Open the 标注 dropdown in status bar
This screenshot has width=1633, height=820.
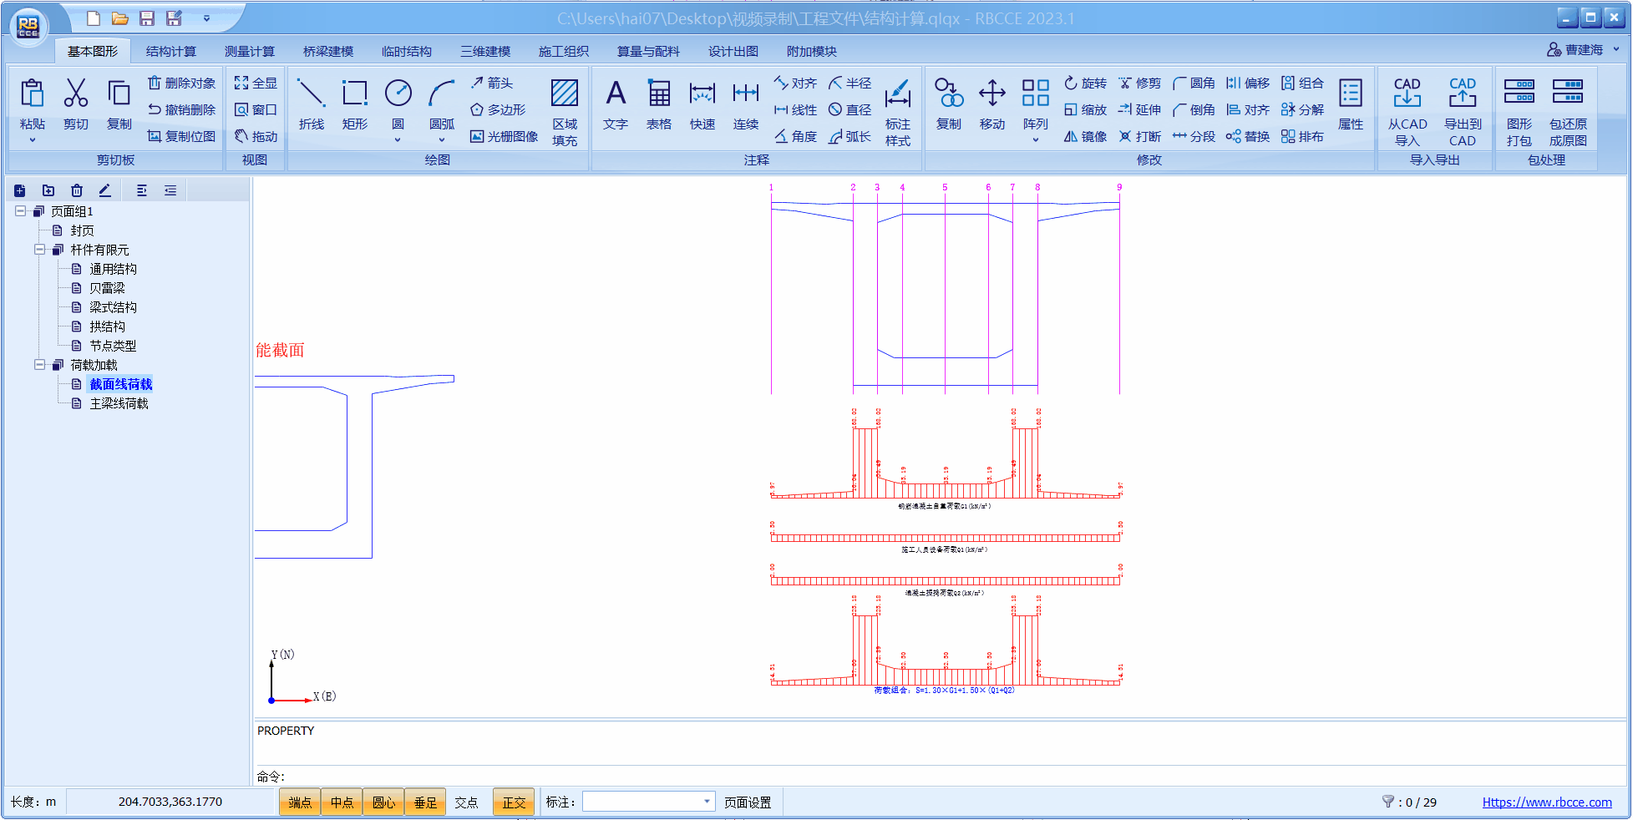pyautogui.click(x=707, y=802)
